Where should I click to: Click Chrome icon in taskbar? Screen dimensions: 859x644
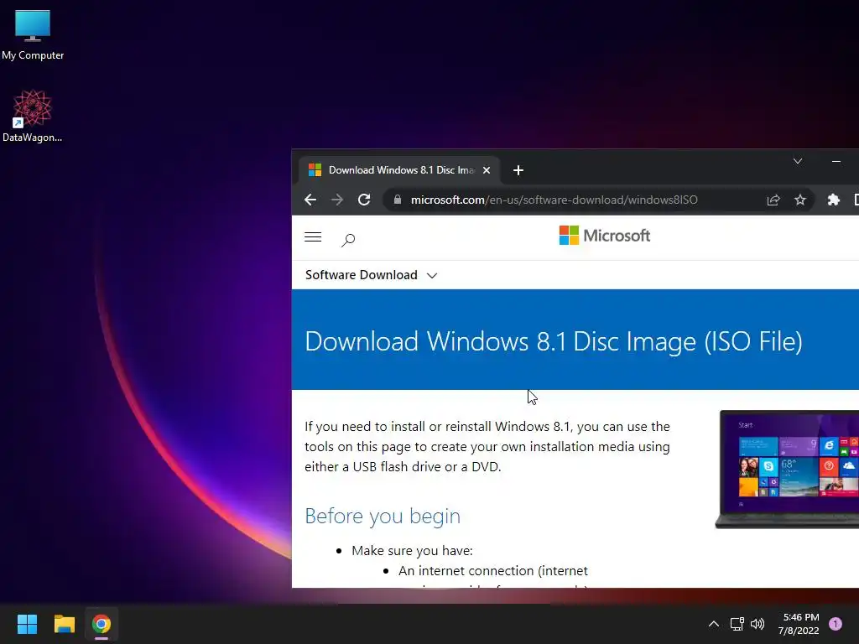[102, 624]
